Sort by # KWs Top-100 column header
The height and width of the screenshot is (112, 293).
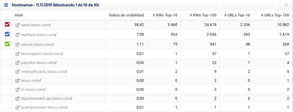203,15
